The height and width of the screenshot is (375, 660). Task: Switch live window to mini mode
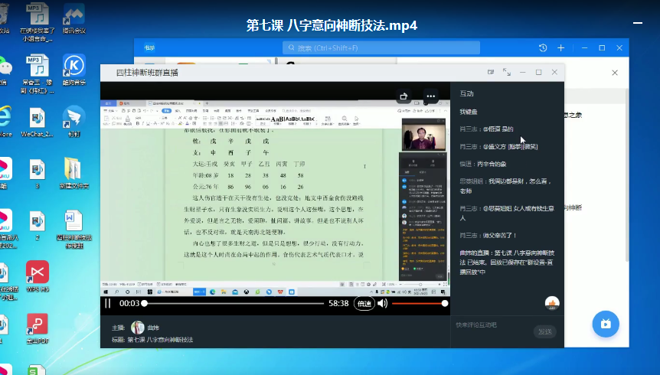point(491,72)
